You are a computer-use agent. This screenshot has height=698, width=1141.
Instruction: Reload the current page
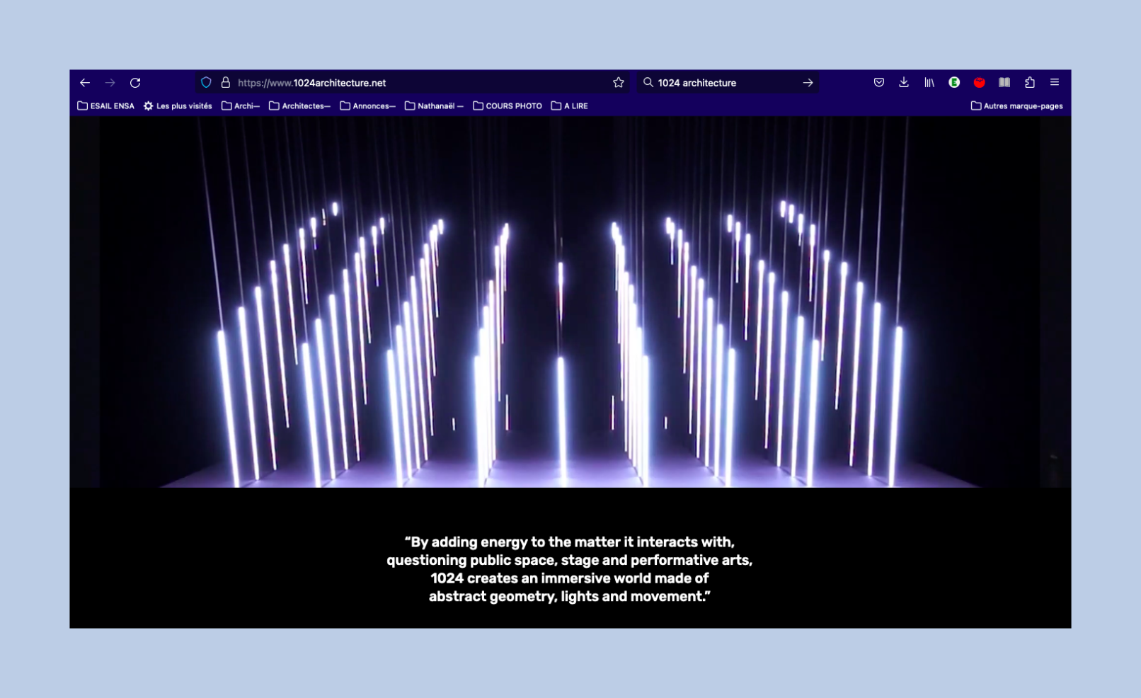tap(135, 83)
